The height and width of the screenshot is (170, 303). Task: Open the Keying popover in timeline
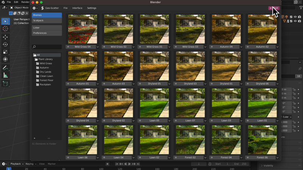pos(31,164)
